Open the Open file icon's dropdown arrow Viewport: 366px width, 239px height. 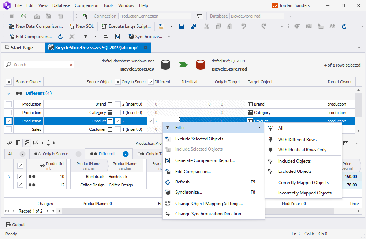tap(171, 26)
